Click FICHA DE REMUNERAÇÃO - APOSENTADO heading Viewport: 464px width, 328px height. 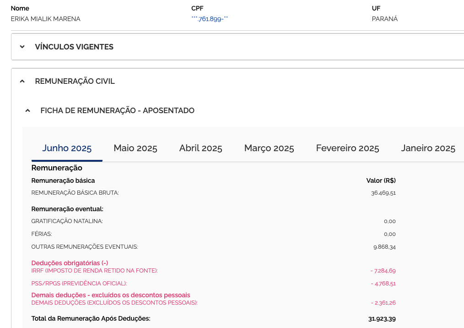[117, 110]
